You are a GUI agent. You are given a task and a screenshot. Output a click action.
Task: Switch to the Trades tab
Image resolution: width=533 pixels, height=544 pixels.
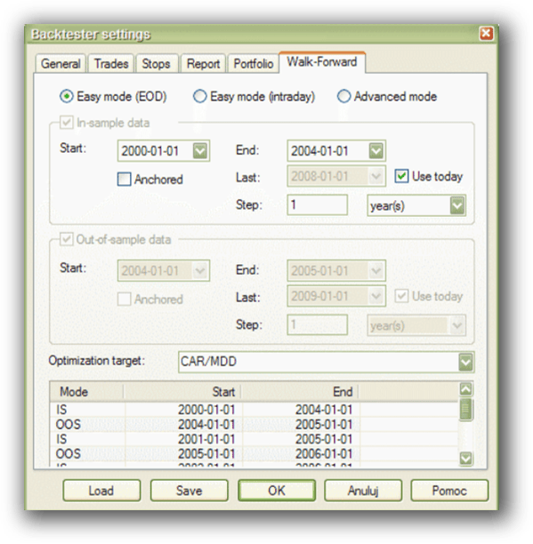click(111, 63)
